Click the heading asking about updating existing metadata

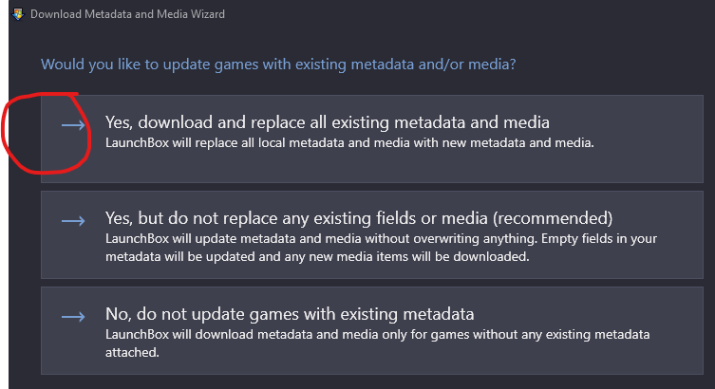tap(278, 65)
